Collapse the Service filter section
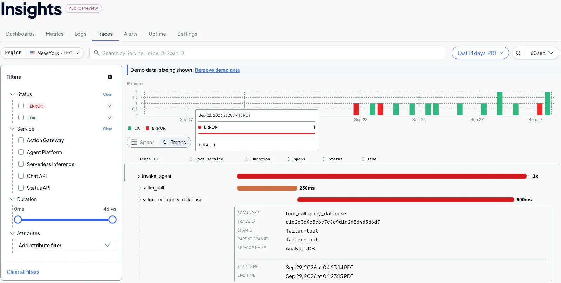The width and height of the screenshot is (561, 283). point(12,129)
